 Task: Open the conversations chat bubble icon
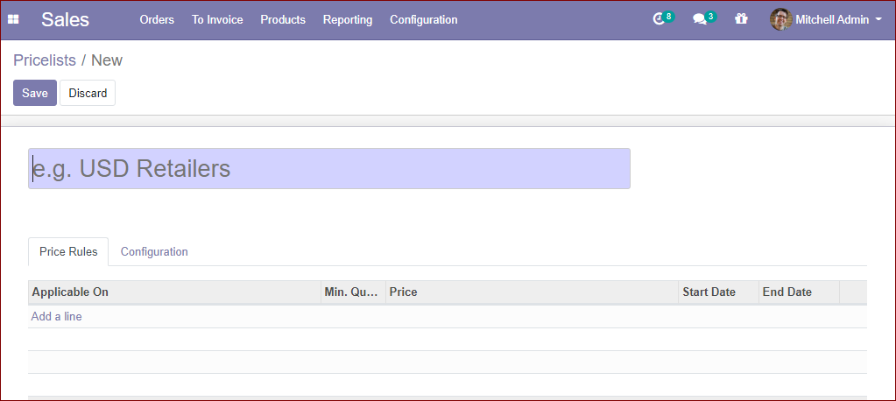point(700,19)
